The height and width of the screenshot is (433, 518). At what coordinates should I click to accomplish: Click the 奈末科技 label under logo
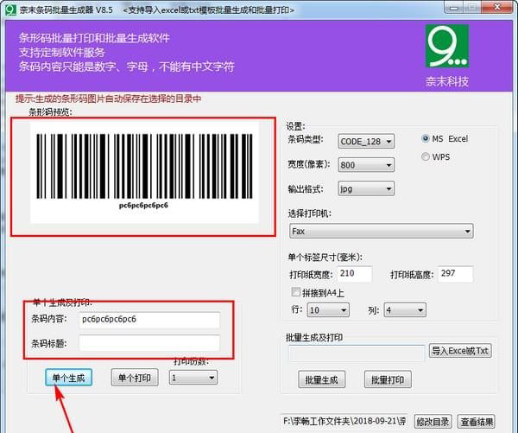[447, 81]
